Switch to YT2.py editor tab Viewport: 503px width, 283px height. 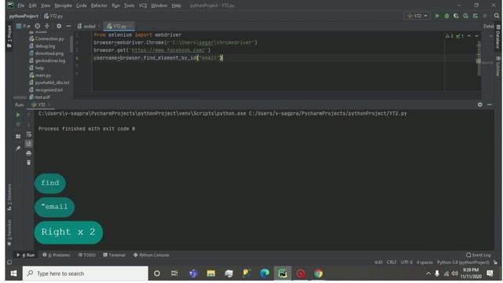(x=119, y=26)
